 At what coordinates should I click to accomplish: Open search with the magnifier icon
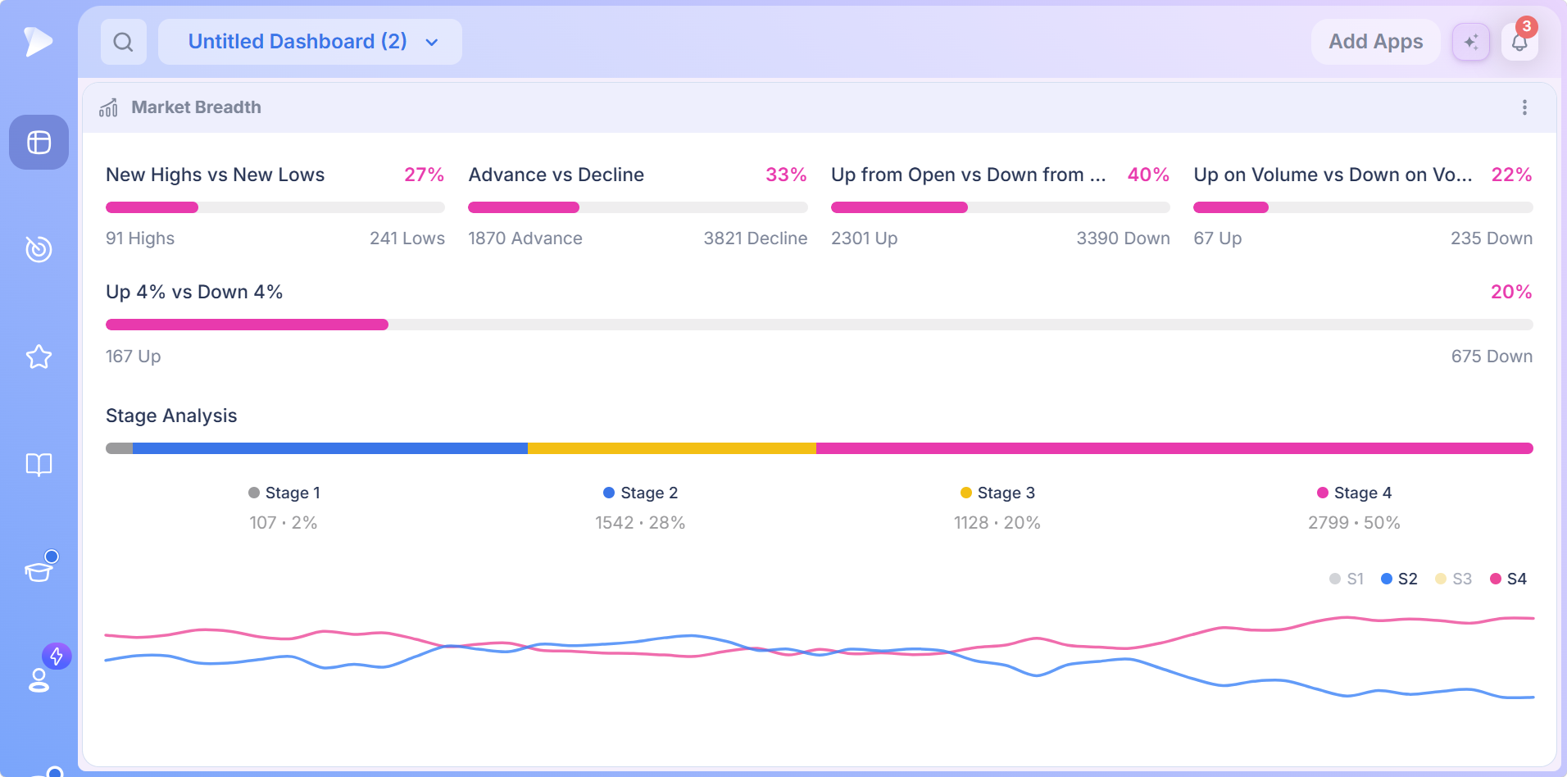[x=124, y=42]
